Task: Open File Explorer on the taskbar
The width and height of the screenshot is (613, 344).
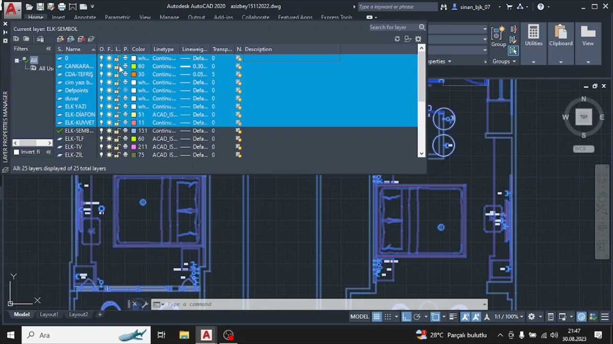Action: pos(184,335)
